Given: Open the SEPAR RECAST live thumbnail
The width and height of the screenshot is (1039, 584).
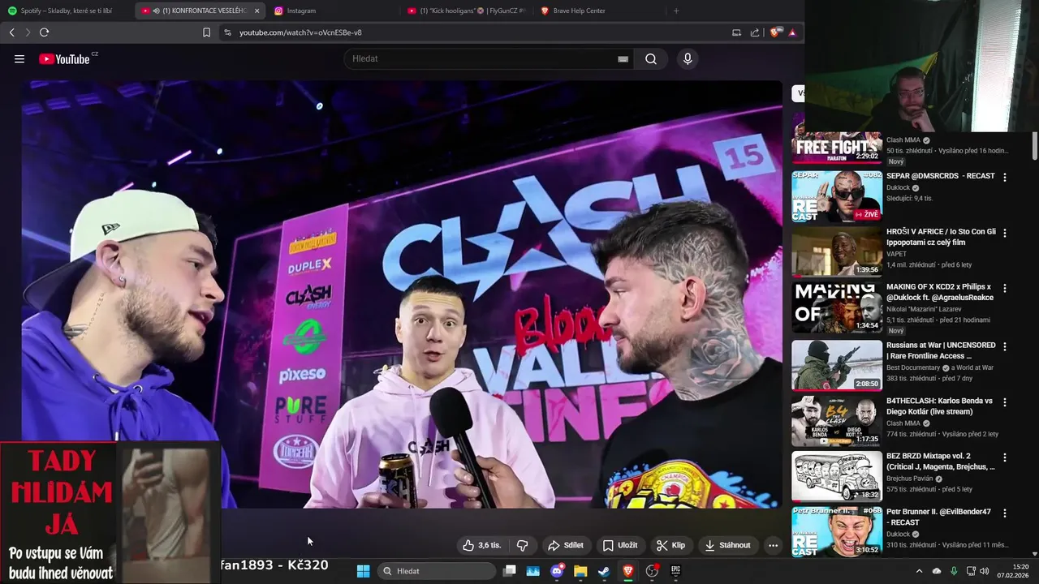Looking at the screenshot, I should pos(837,195).
